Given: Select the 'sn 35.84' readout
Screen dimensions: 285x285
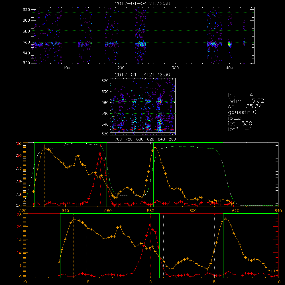Looking at the screenshot, I should [x=245, y=106].
